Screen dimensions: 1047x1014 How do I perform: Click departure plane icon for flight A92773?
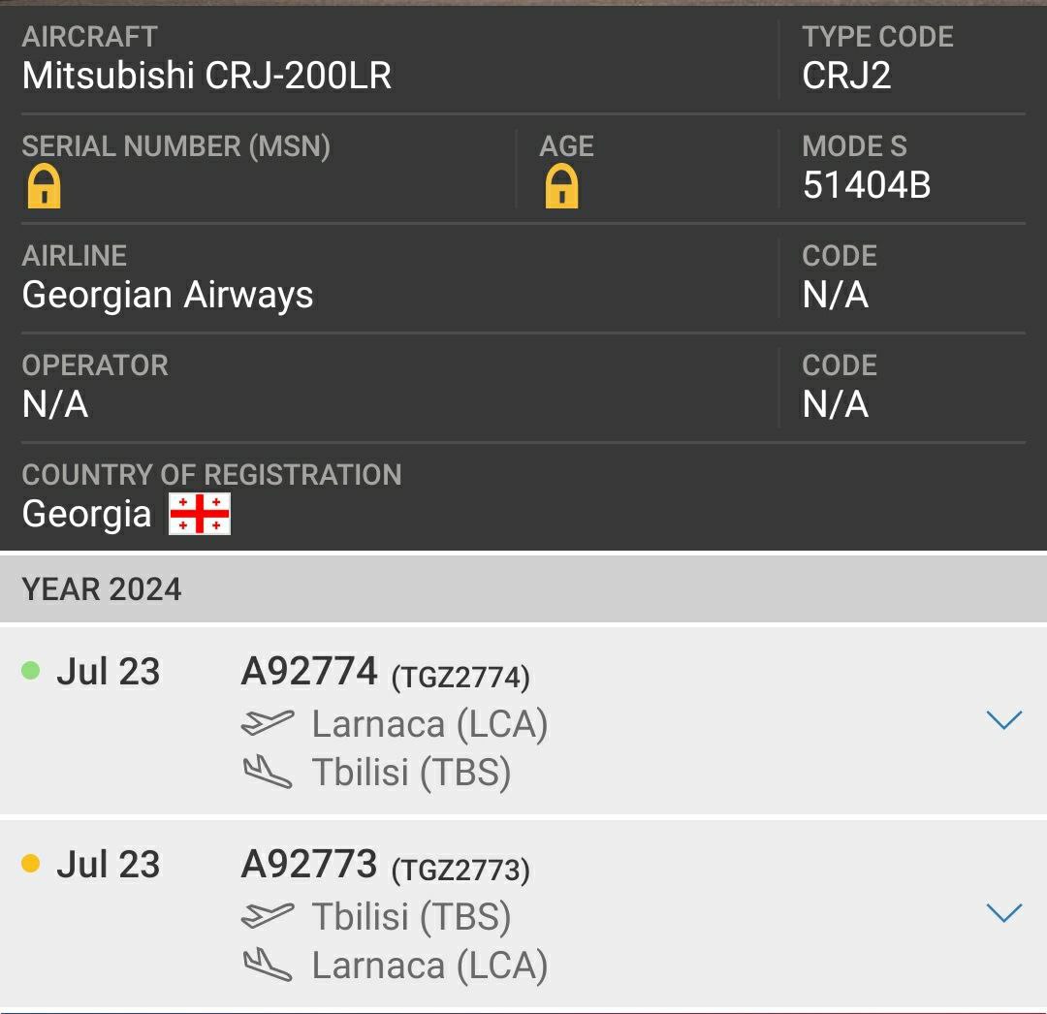[267, 915]
